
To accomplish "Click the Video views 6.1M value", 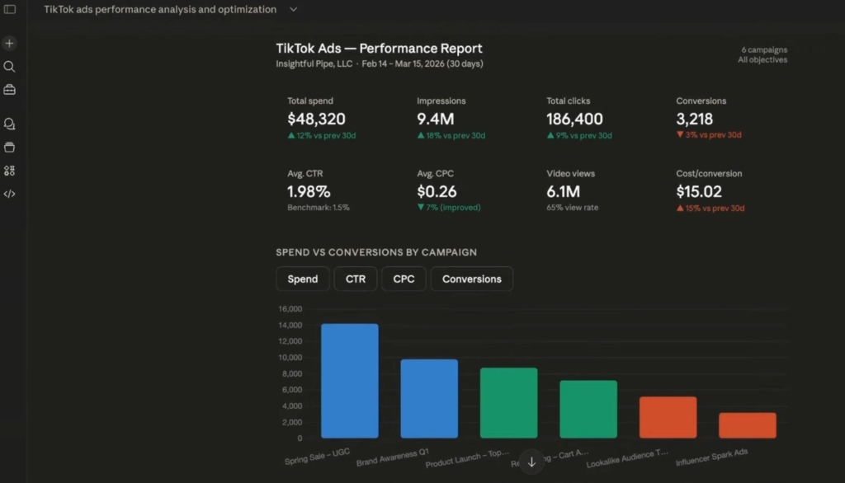I will [563, 192].
